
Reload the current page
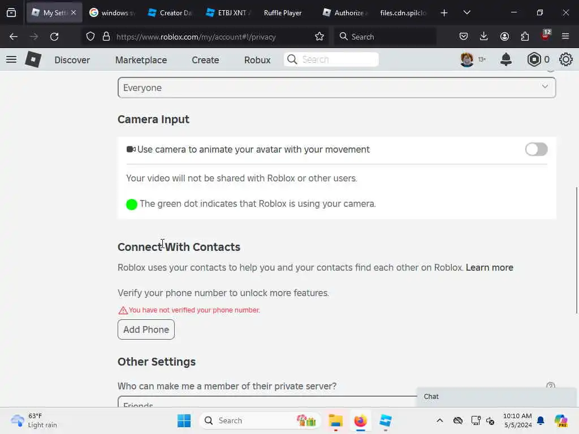click(x=54, y=37)
